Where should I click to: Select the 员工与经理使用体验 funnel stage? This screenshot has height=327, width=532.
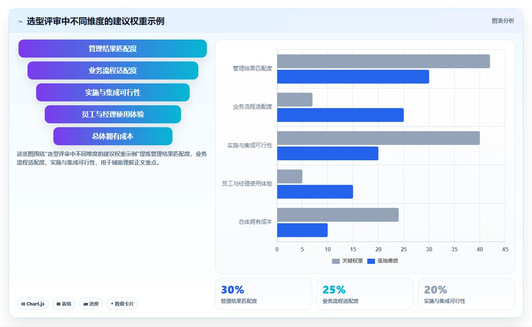113,114
